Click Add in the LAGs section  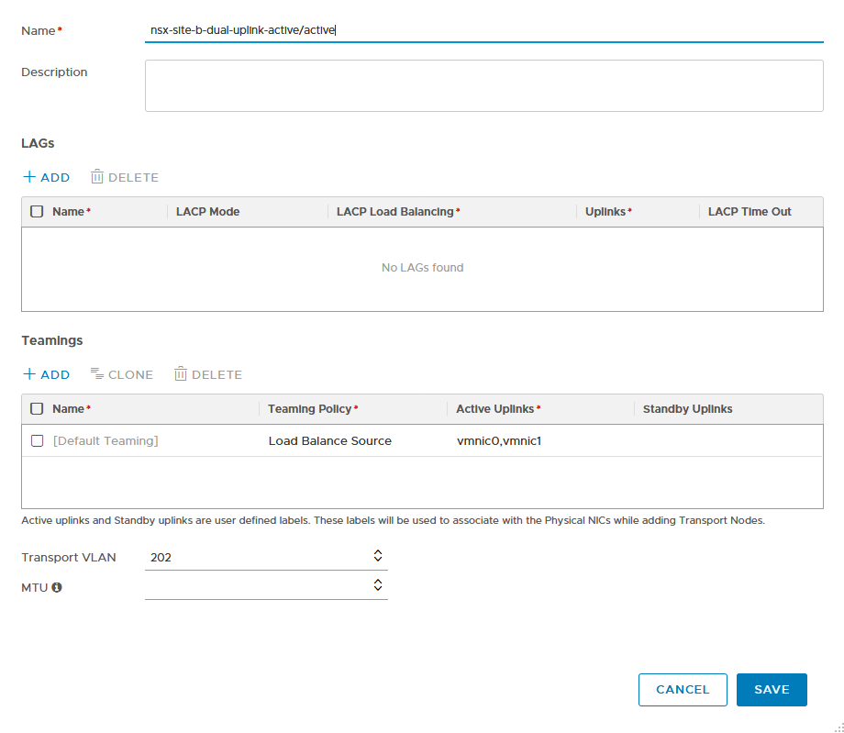click(46, 177)
